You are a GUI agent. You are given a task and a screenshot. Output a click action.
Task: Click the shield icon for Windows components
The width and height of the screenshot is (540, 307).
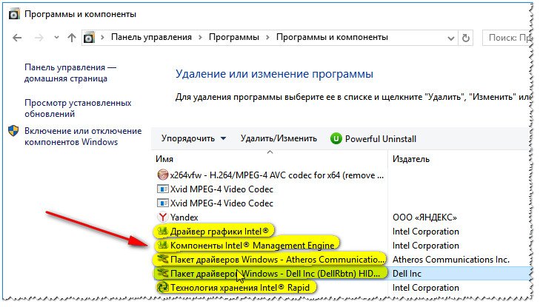(14, 131)
